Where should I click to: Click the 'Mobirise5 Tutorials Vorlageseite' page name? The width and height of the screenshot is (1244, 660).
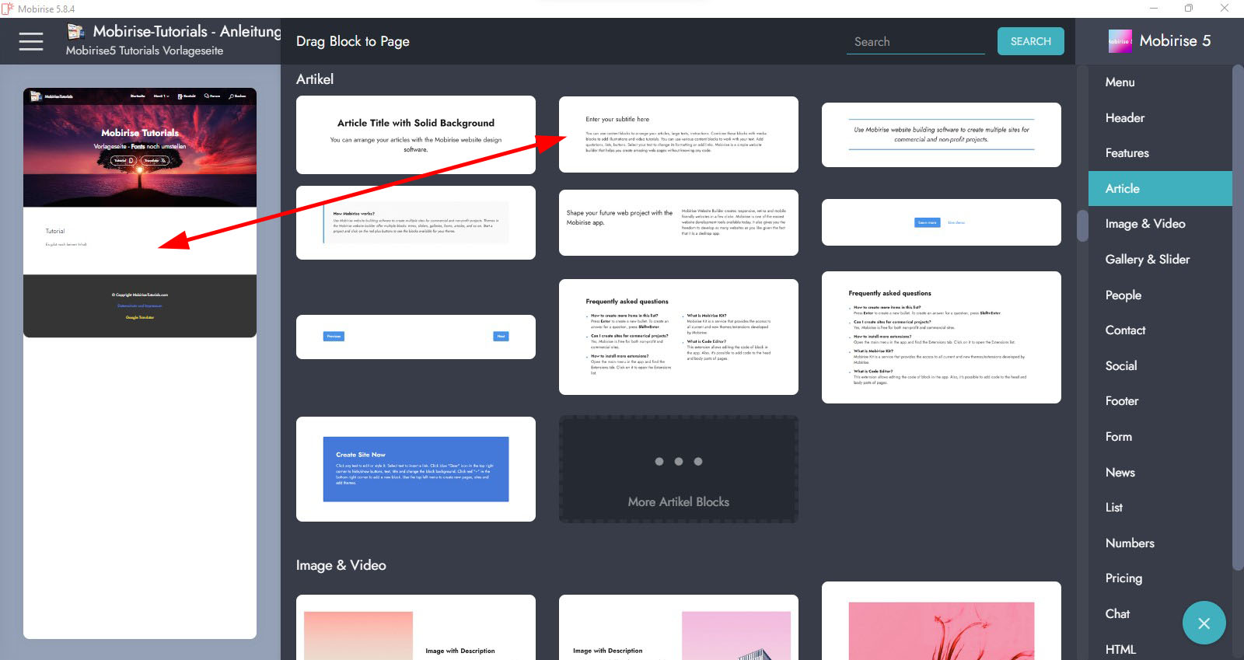coord(145,51)
